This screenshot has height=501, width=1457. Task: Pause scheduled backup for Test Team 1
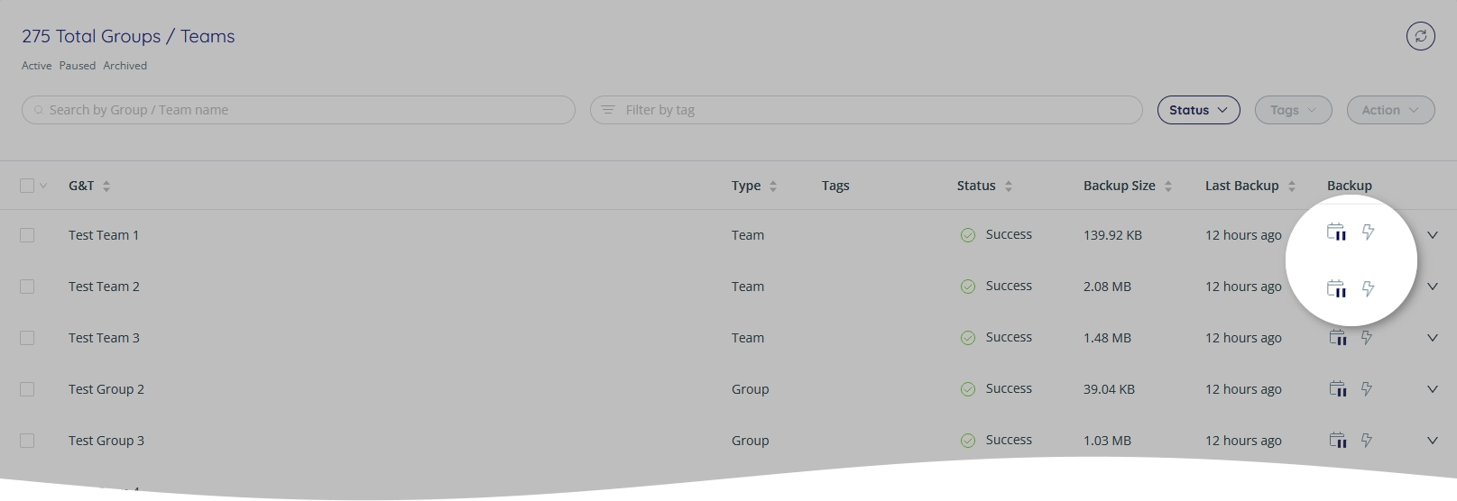tap(1336, 232)
